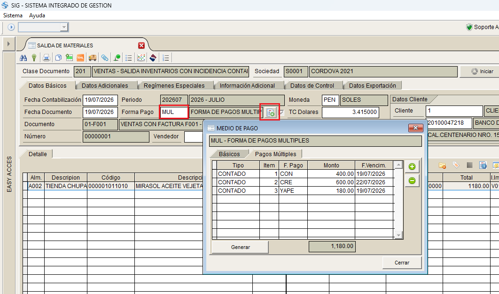
Task: Click the Generar button
Action: 240,247
